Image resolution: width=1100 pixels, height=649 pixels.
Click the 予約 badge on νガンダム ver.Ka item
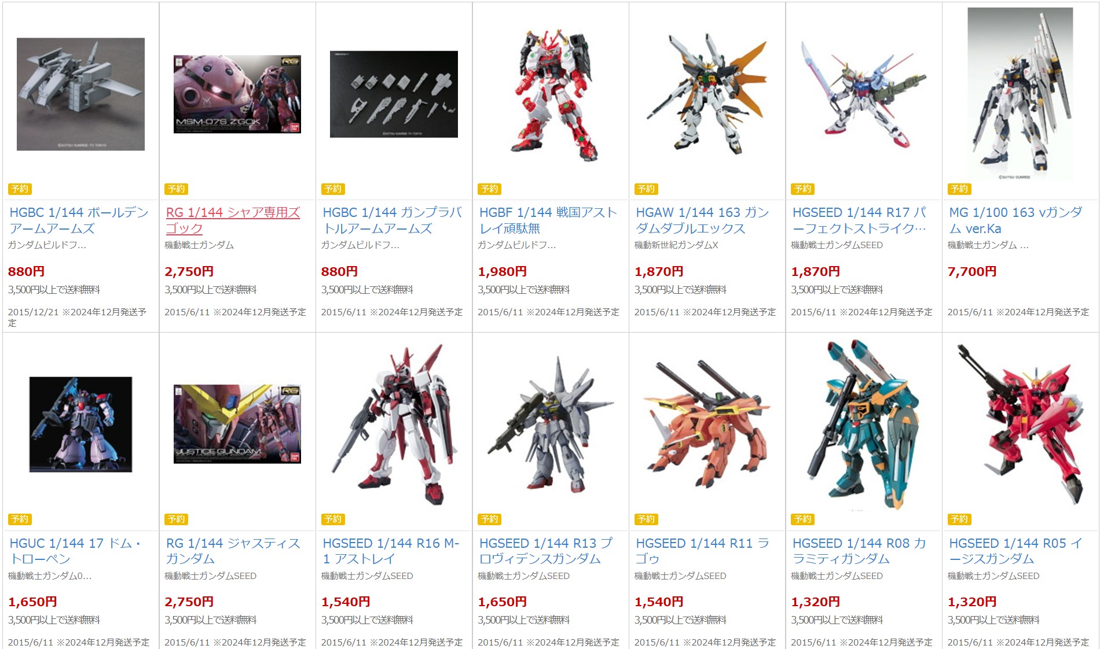[x=959, y=189]
